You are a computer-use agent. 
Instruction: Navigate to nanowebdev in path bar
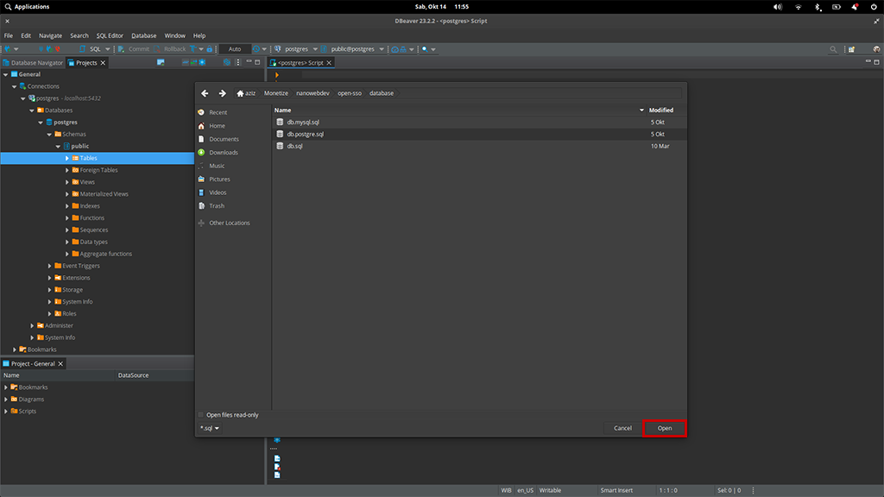[313, 93]
